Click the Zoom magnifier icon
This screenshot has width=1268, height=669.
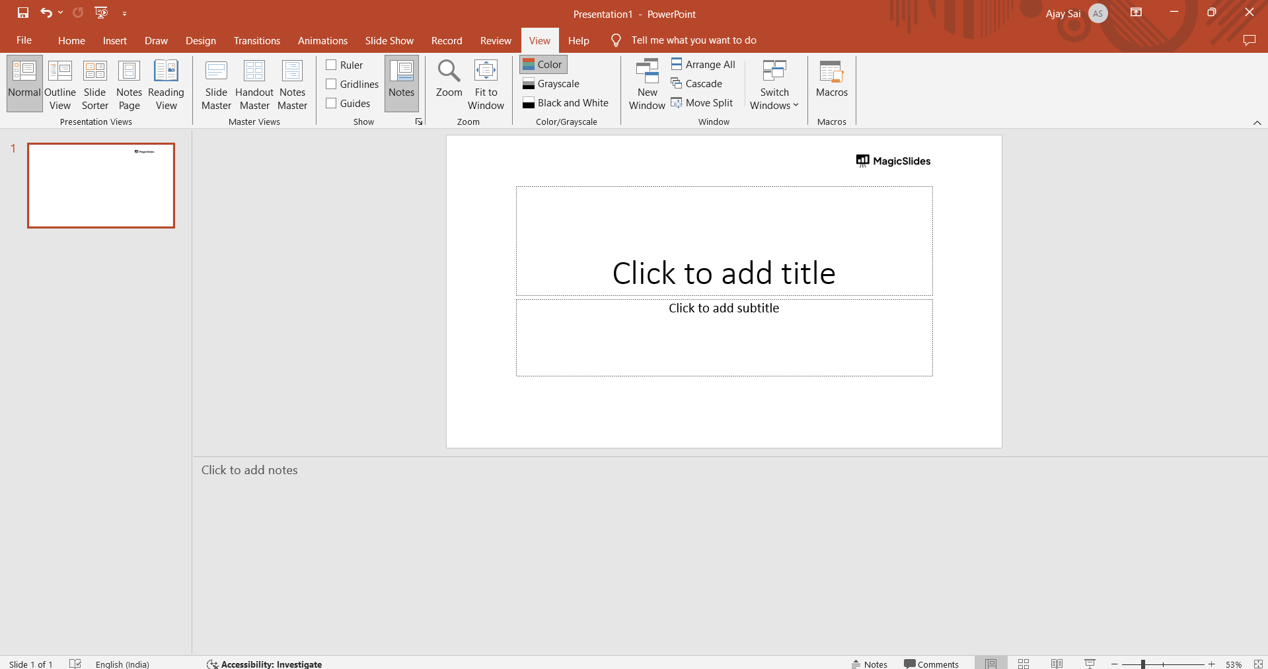[449, 73]
